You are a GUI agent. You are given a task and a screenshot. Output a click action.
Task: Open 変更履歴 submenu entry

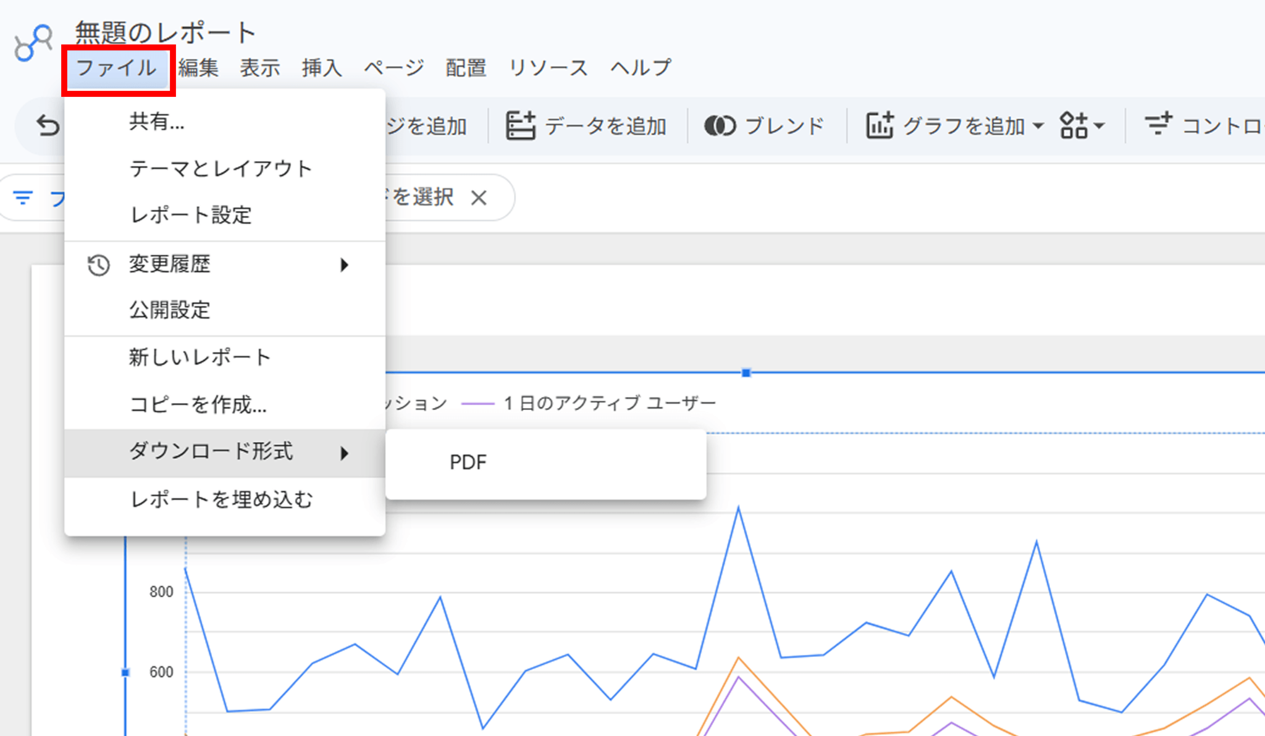point(225,265)
